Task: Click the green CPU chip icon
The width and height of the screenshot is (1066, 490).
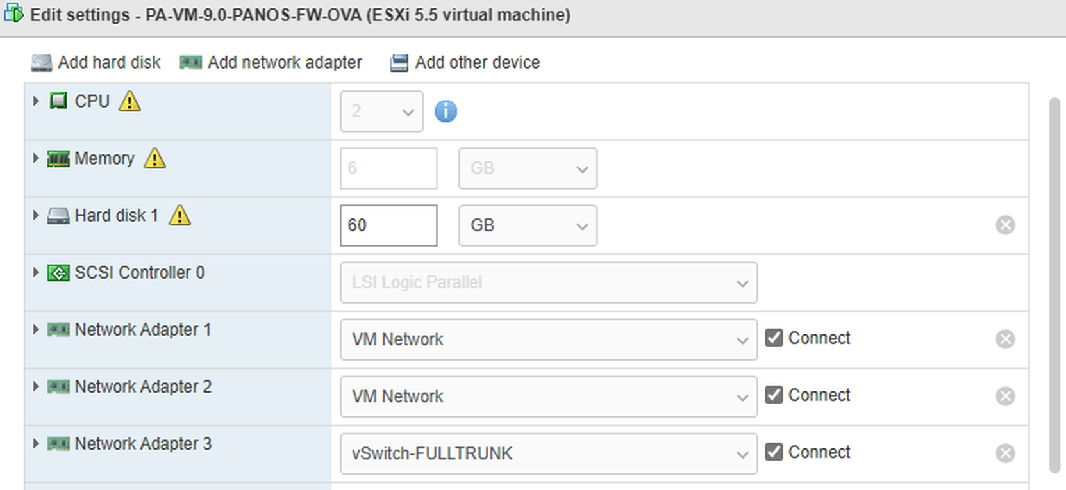Action: pyautogui.click(x=58, y=101)
